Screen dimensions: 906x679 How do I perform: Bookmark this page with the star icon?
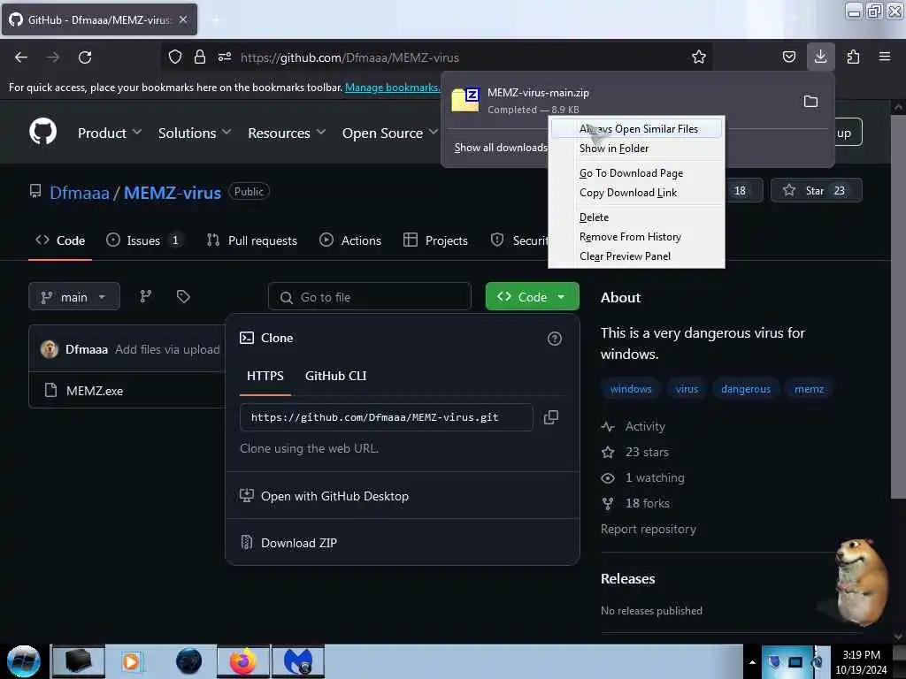[x=699, y=57]
